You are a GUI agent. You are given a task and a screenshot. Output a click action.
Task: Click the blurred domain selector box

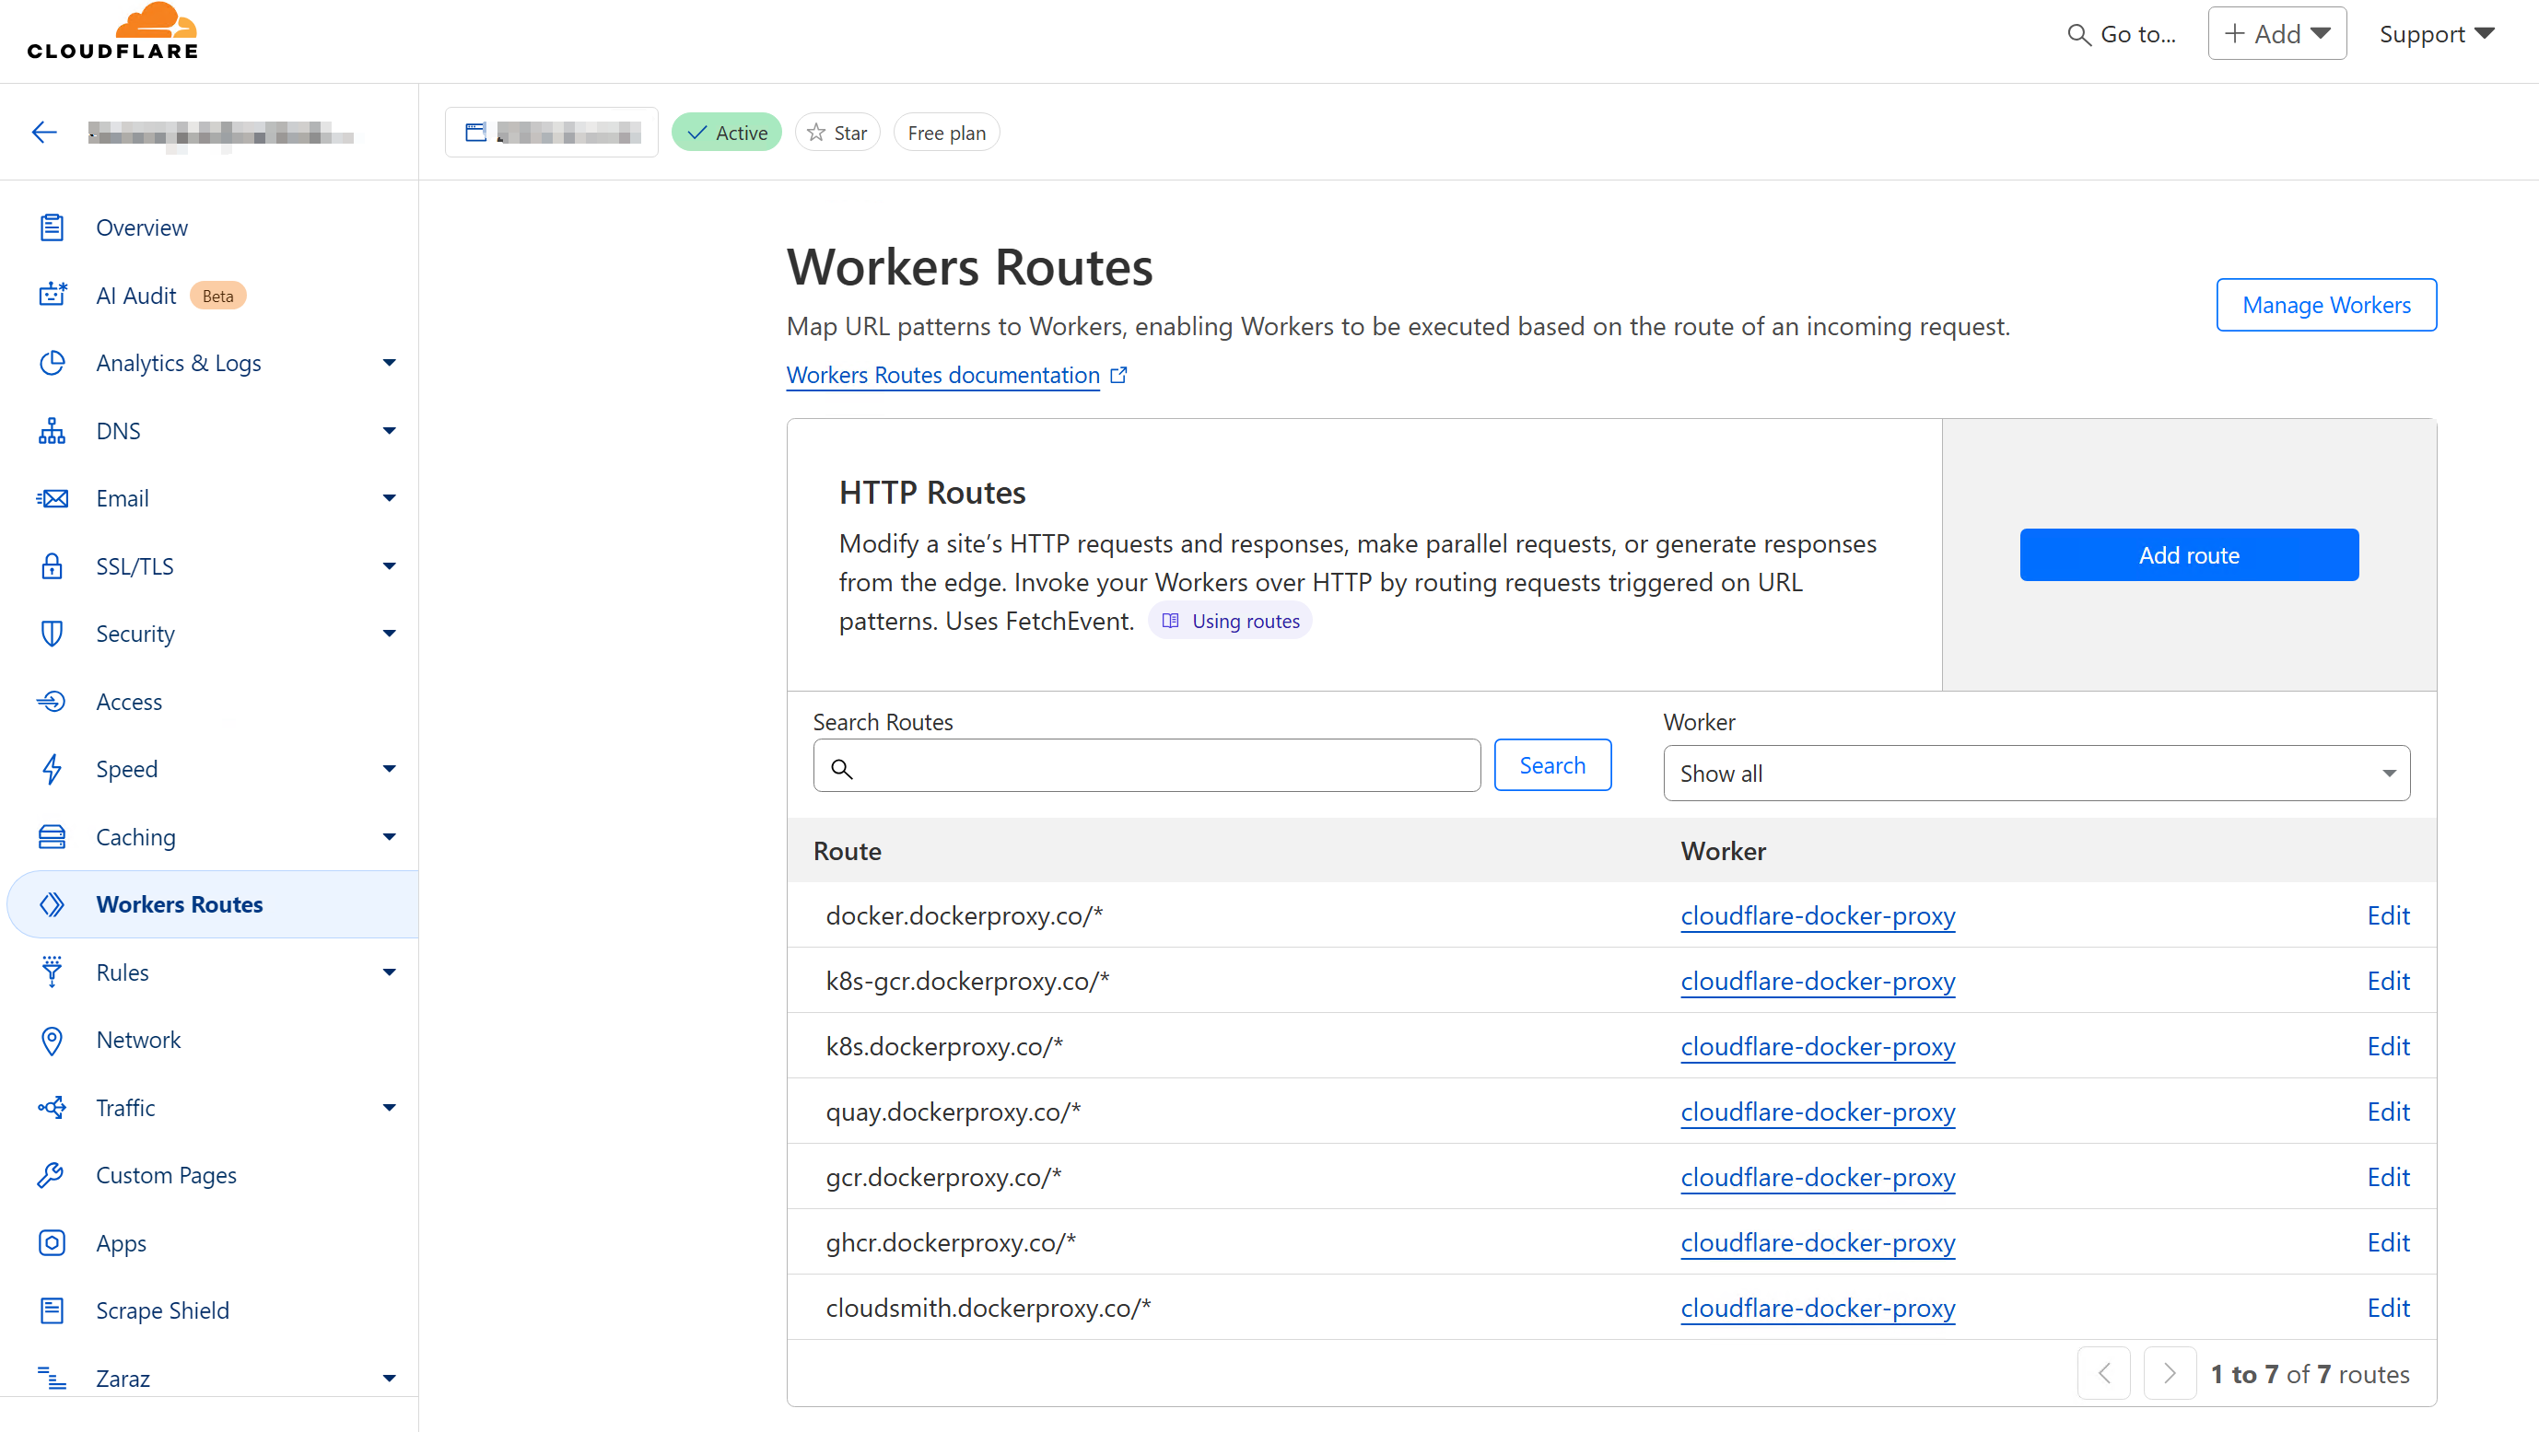pyautogui.click(x=551, y=132)
